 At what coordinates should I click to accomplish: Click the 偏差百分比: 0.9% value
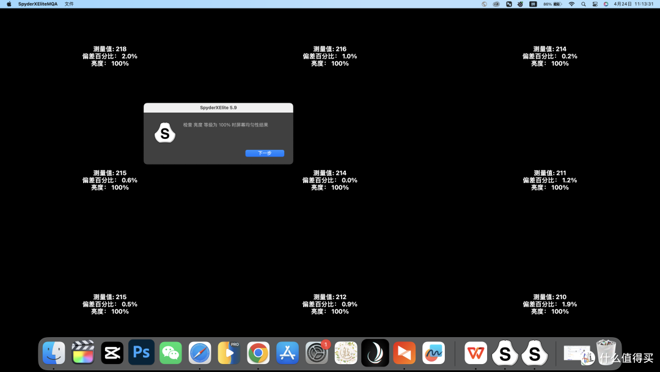point(329,304)
